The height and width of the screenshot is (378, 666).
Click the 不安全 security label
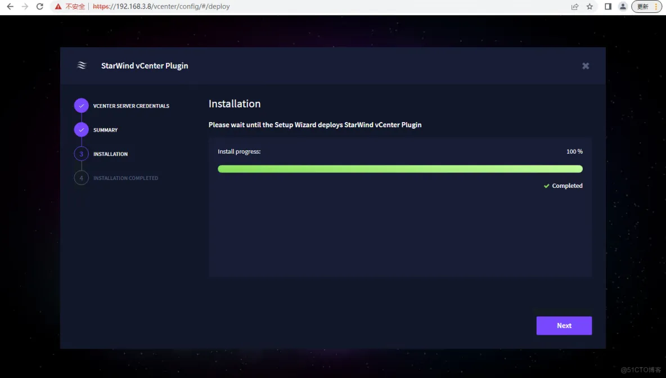[x=75, y=6]
